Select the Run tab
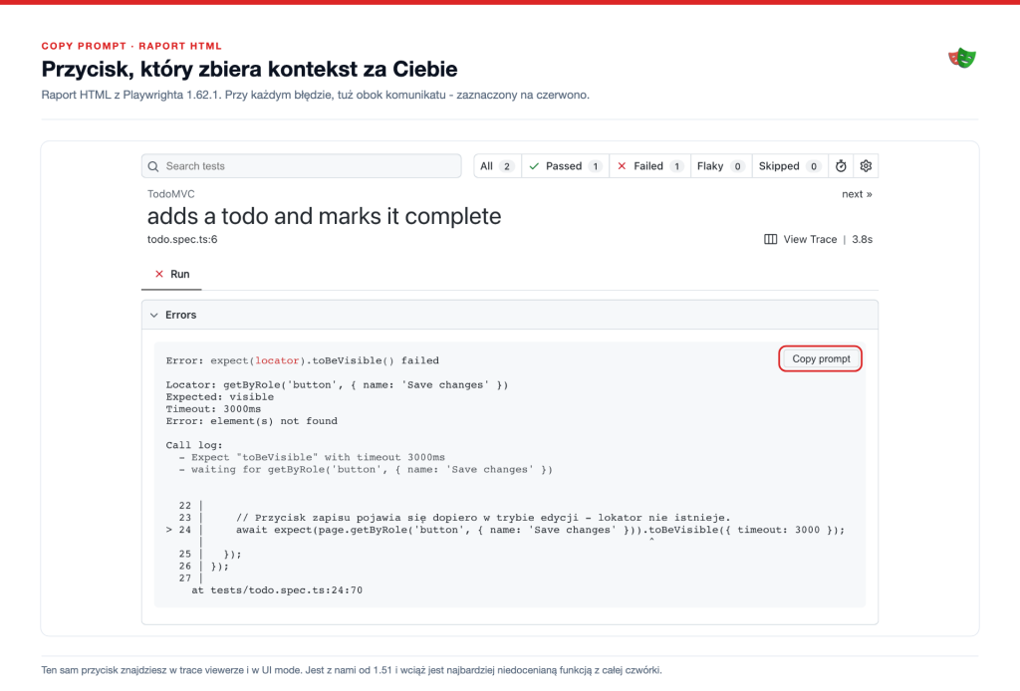1020x691 pixels. (x=171, y=275)
